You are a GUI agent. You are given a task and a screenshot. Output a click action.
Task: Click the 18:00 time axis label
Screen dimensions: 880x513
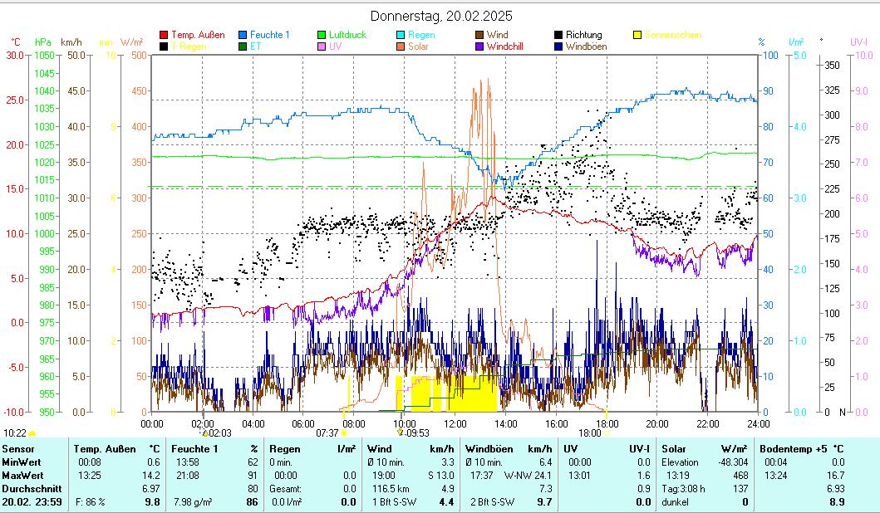click(607, 424)
